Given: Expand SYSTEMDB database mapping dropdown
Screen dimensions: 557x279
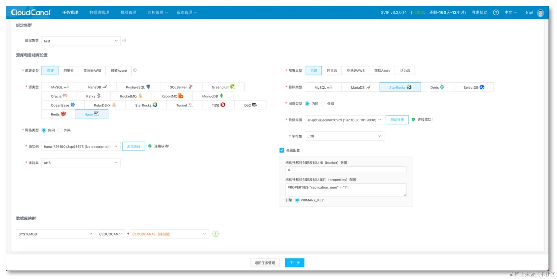Looking at the screenshot, I should click(55, 234).
